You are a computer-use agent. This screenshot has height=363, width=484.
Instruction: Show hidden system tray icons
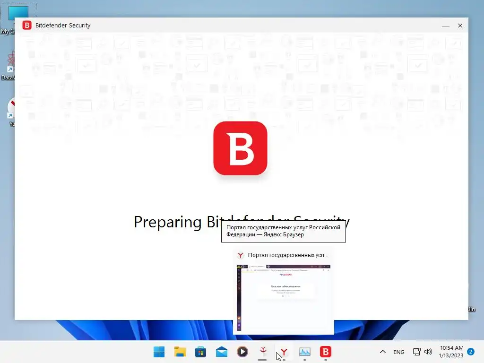click(383, 352)
